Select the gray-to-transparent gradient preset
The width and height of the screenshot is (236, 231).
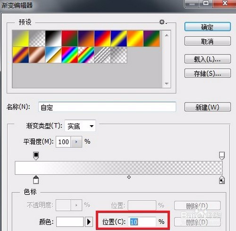coord(37,39)
